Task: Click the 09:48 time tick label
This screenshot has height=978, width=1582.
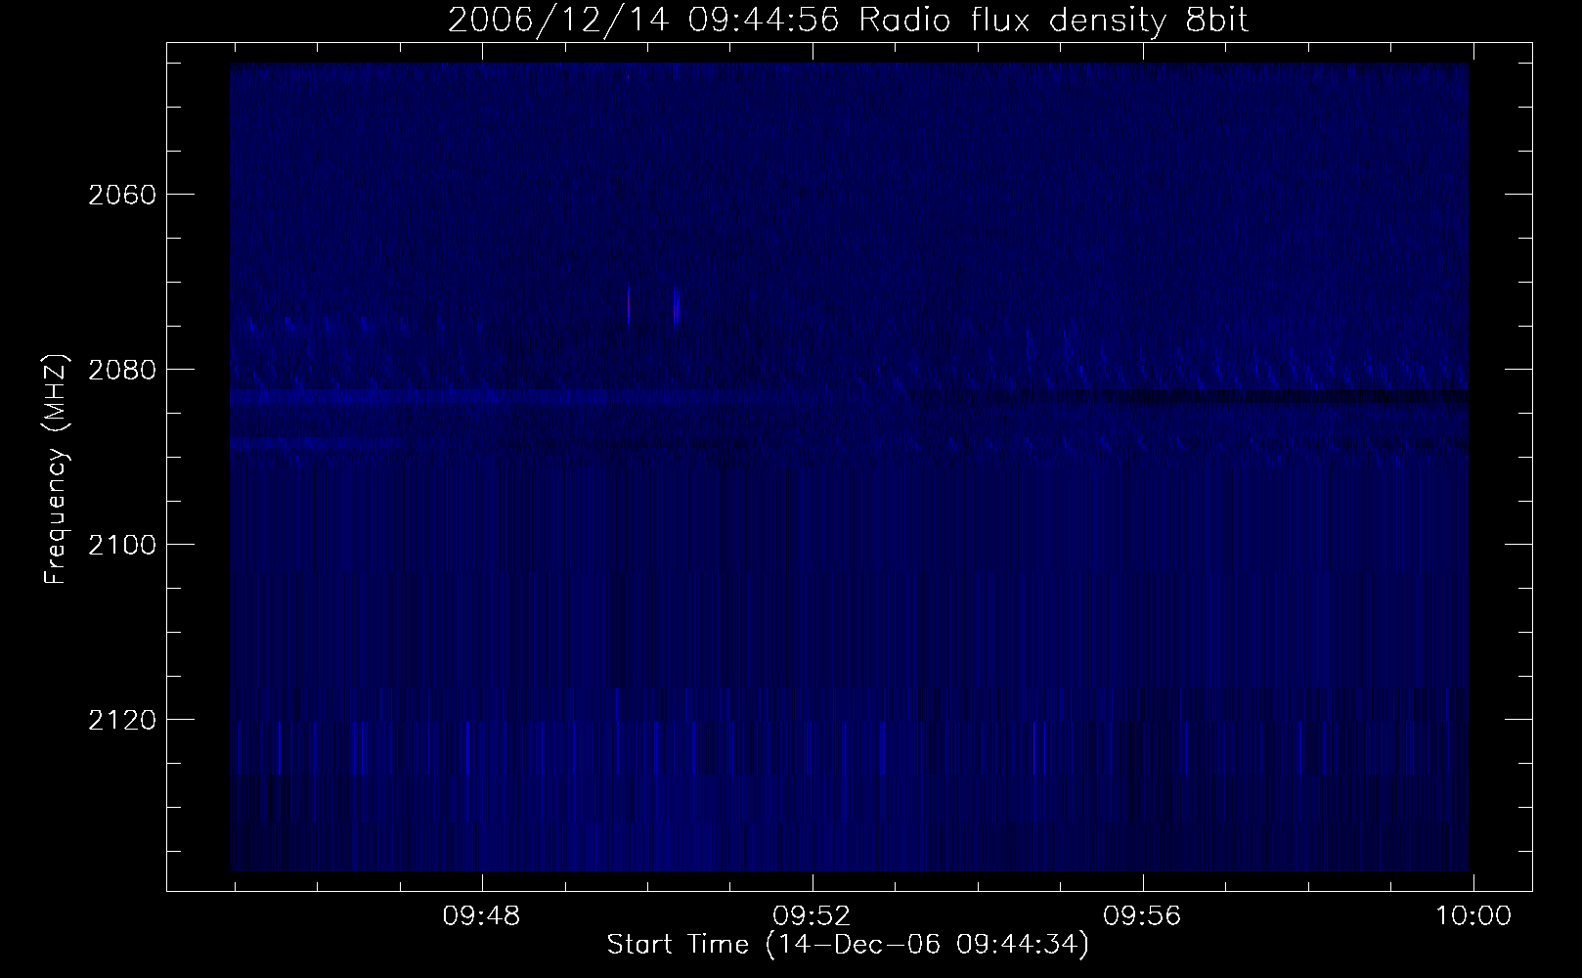Action: pos(481,916)
